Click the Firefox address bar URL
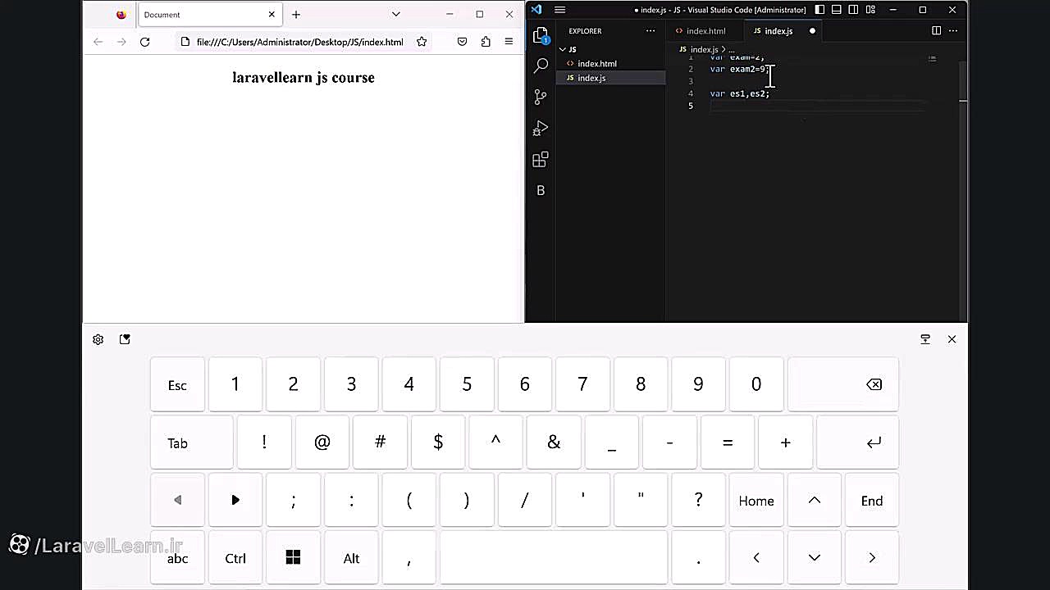The image size is (1050, 590). (x=299, y=42)
